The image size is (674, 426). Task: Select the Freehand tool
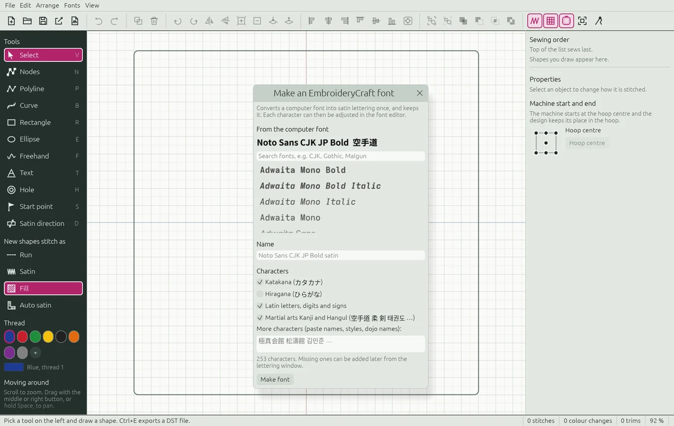pos(43,156)
